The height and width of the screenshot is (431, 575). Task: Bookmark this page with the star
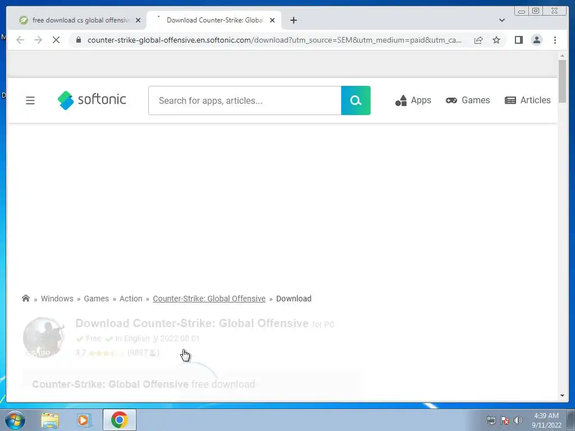point(496,40)
